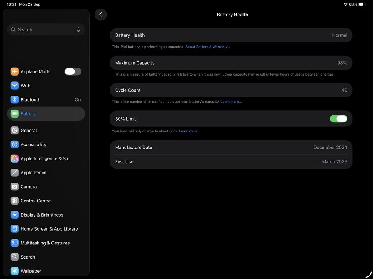373x279 pixels.
Task: Tap the back chevron button
Action: (101, 15)
